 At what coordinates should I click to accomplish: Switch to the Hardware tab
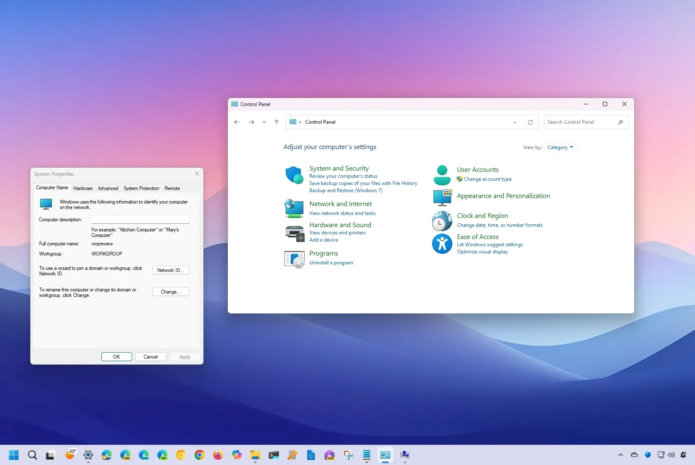click(x=83, y=188)
